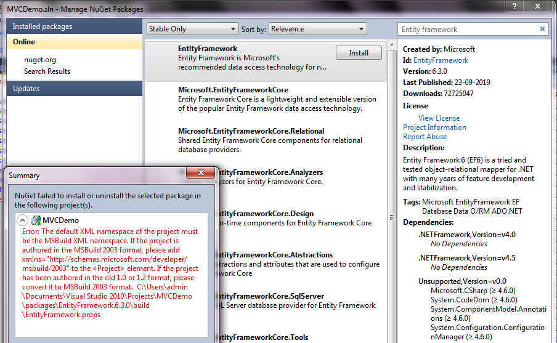Viewport: 557px width, 343px height.
Task: Select Search Results entry
Action: point(47,71)
